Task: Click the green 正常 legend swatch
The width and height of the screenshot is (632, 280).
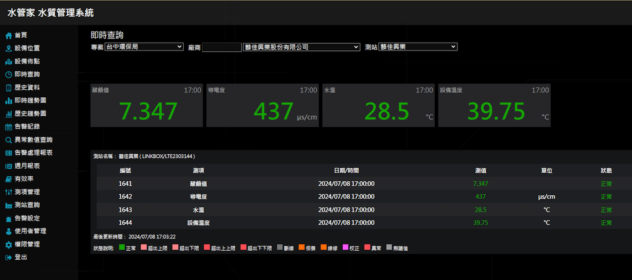Action: coord(122,248)
